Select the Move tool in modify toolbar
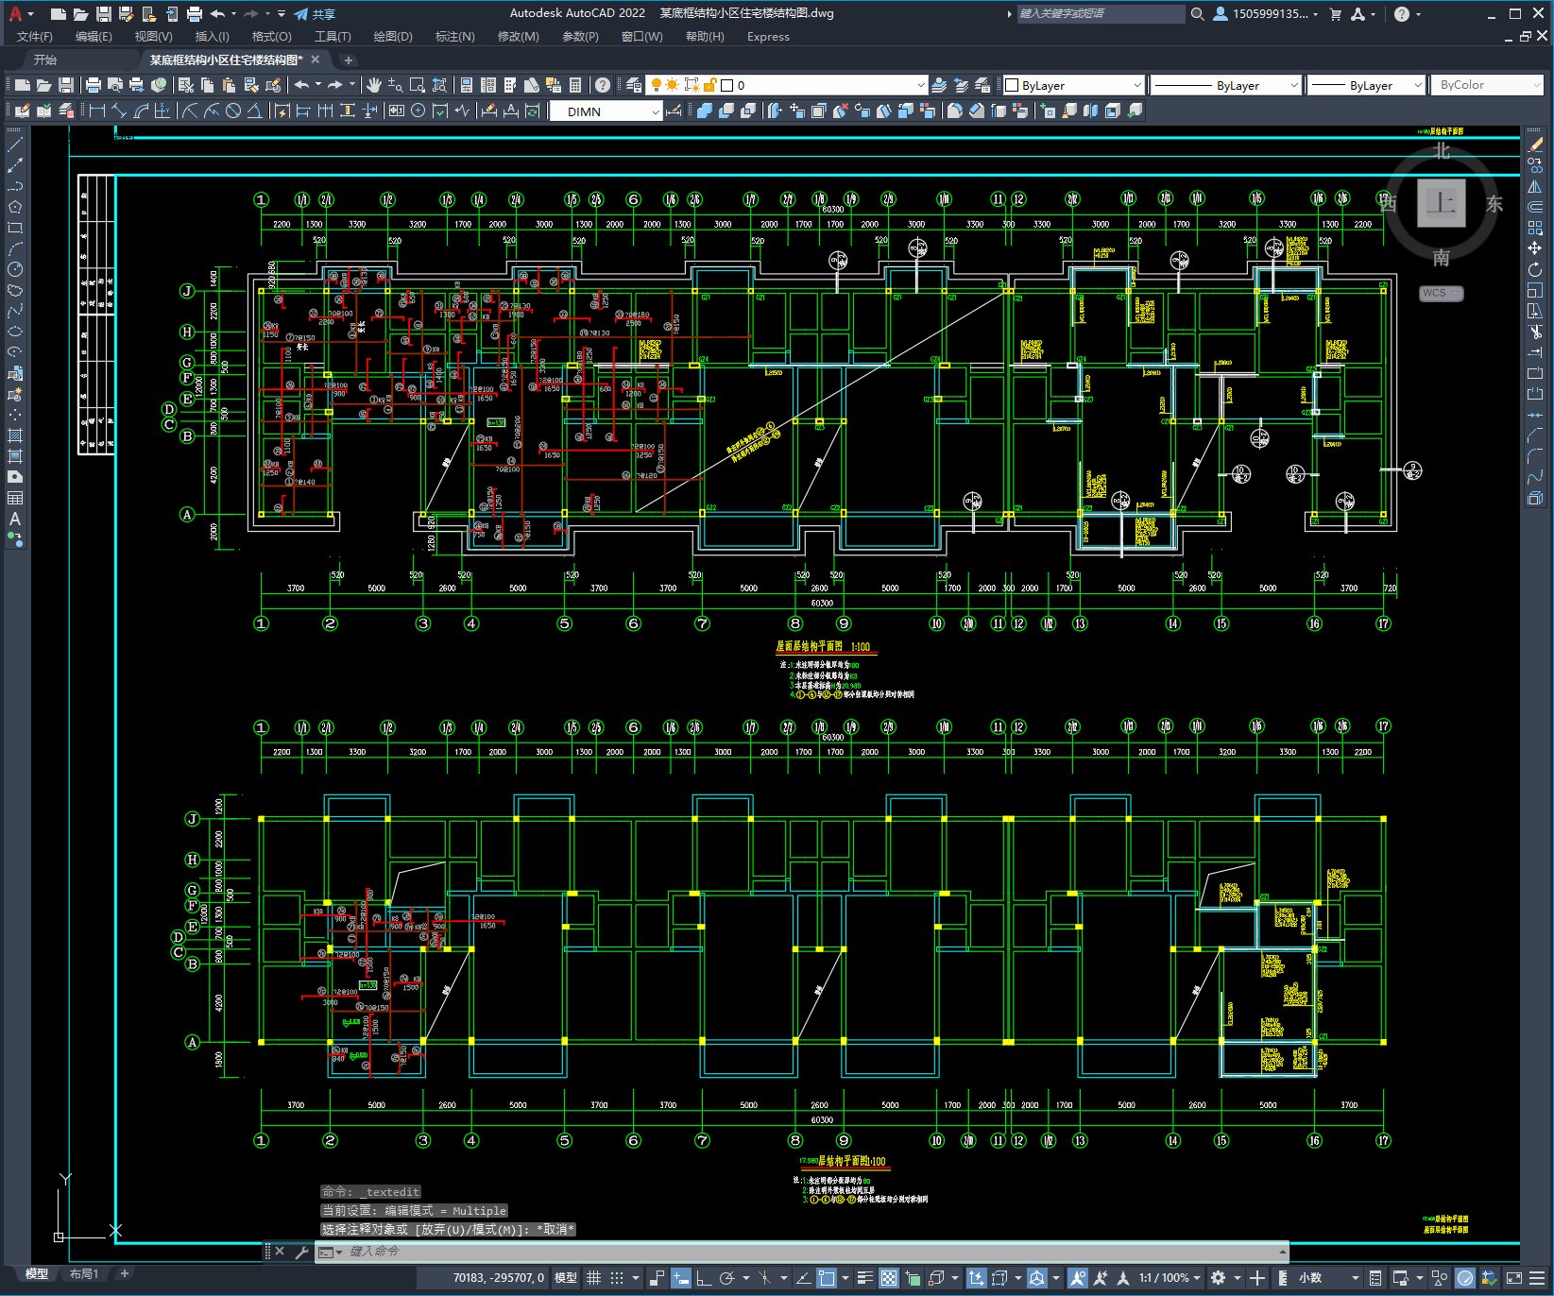 pos(1535,248)
